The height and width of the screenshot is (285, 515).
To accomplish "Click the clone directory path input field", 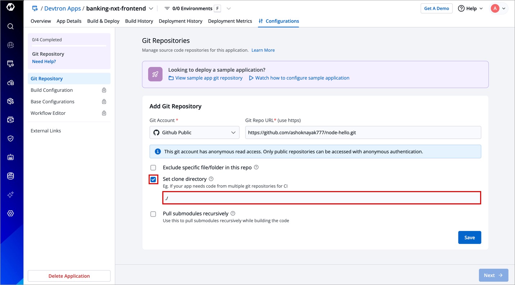I will 321,198.
